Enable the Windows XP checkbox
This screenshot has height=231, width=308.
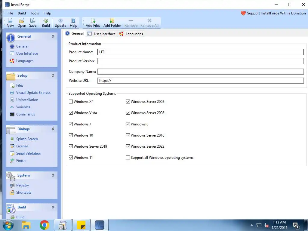pos(71,102)
